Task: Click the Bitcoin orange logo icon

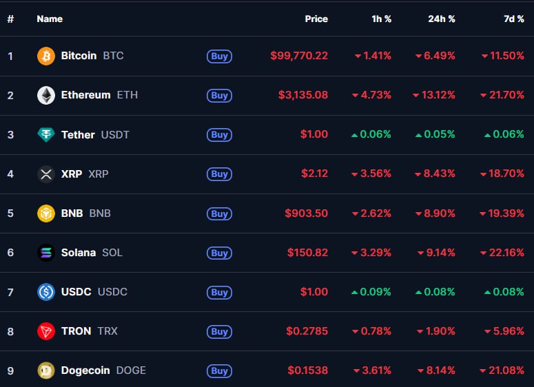Action: [46, 56]
